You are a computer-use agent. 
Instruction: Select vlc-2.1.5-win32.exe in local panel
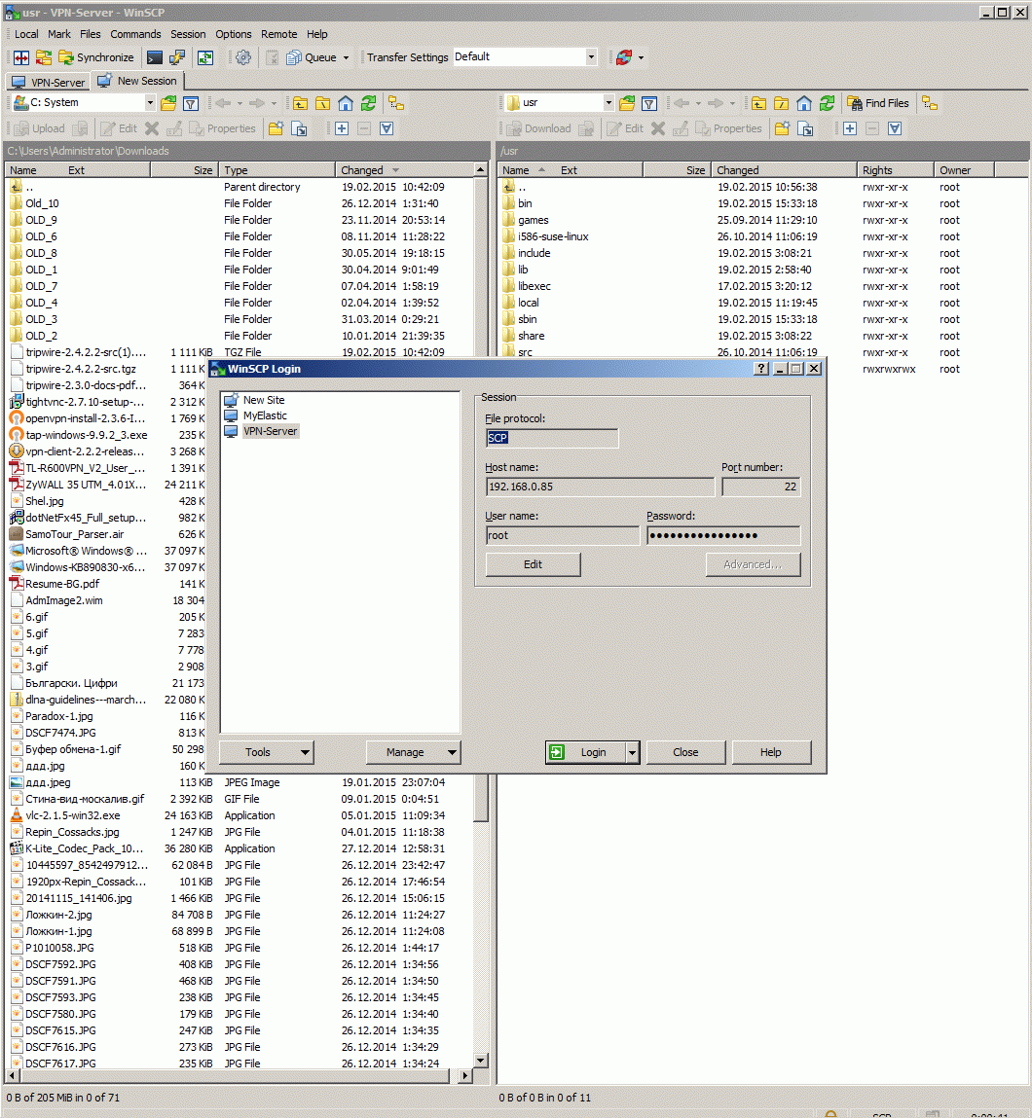[73, 815]
